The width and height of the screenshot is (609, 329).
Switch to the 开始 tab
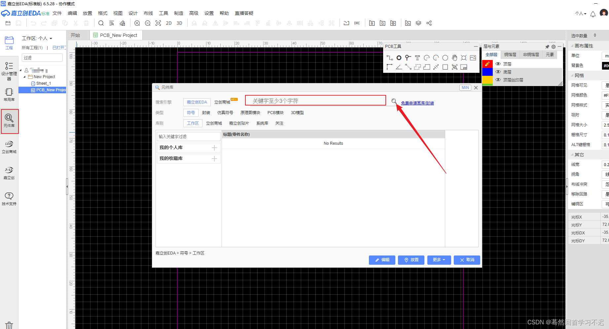(x=75, y=35)
